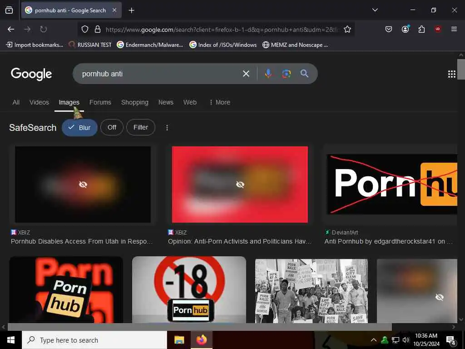Select the Images tab
465x349 pixels.
69,102
